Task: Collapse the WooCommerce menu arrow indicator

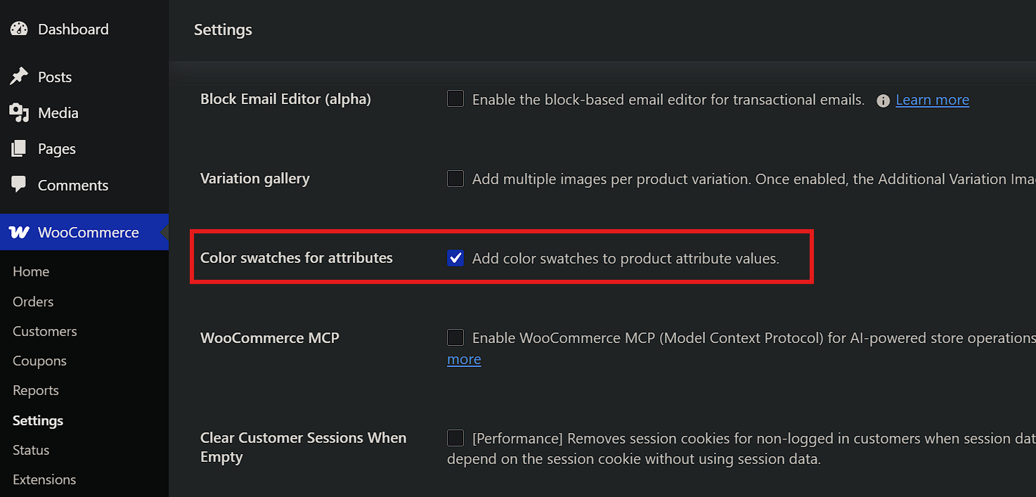Action: 164,232
